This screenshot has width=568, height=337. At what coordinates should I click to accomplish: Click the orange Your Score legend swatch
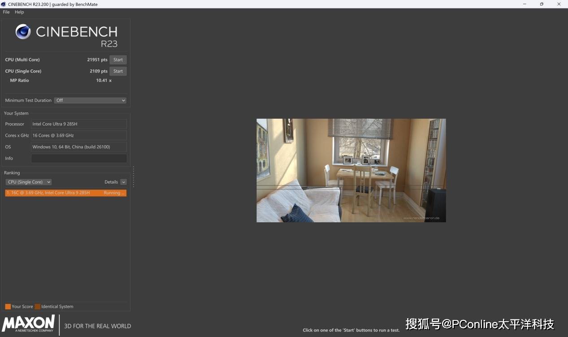tap(8, 307)
